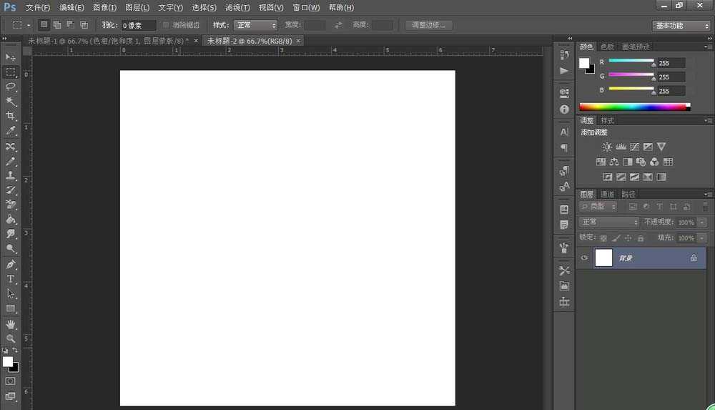Expand the 基本功能 workspace switcher

tap(681, 25)
